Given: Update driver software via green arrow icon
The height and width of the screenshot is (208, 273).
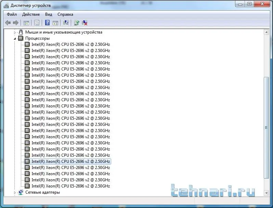Looking at the screenshot, I should tap(76, 23).
